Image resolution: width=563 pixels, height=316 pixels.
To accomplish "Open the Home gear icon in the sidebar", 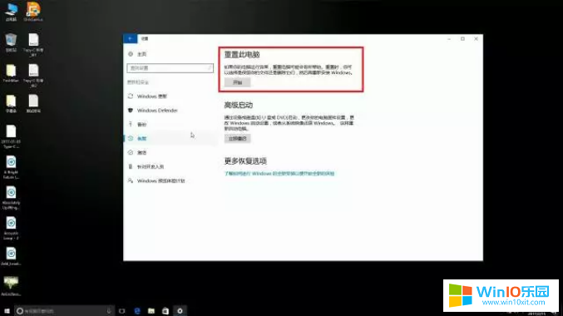I will [131, 54].
